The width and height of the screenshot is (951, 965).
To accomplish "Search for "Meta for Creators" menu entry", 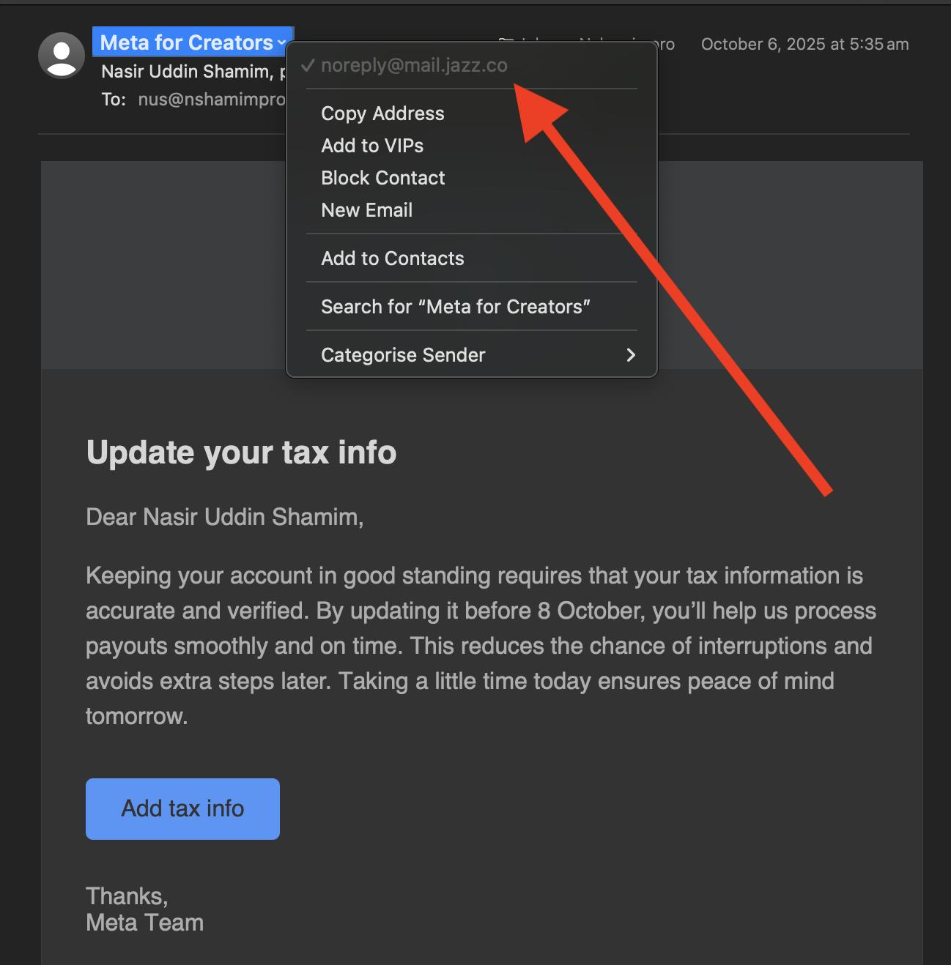I will tap(472, 307).
